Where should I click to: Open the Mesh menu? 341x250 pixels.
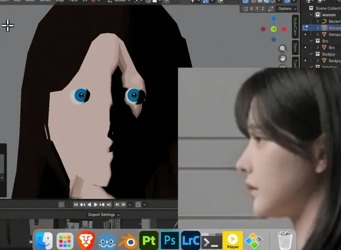point(30,1)
